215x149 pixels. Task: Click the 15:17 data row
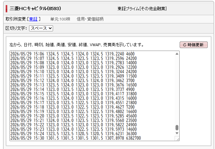click(74, 102)
